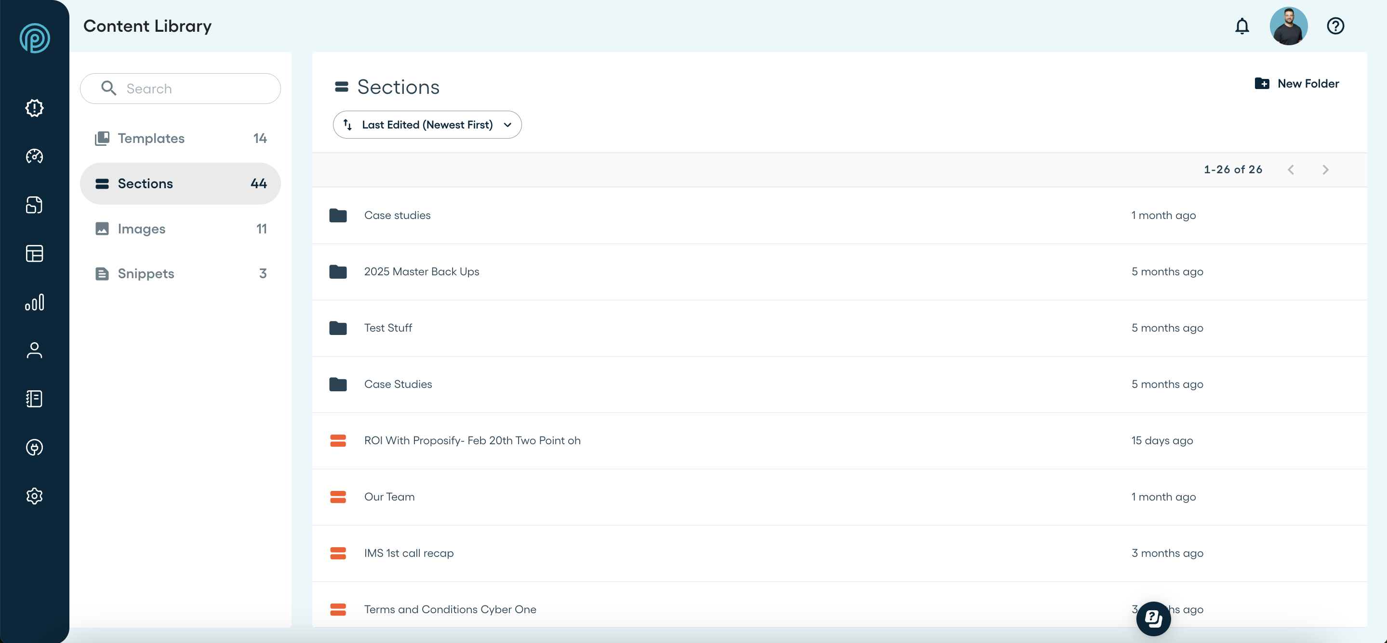This screenshot has width=1387, height=643.
Task: Select the Sections tab
Action: click(180, 183)
